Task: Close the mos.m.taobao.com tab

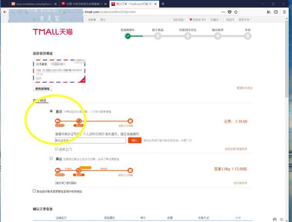Action: point(55,4)
